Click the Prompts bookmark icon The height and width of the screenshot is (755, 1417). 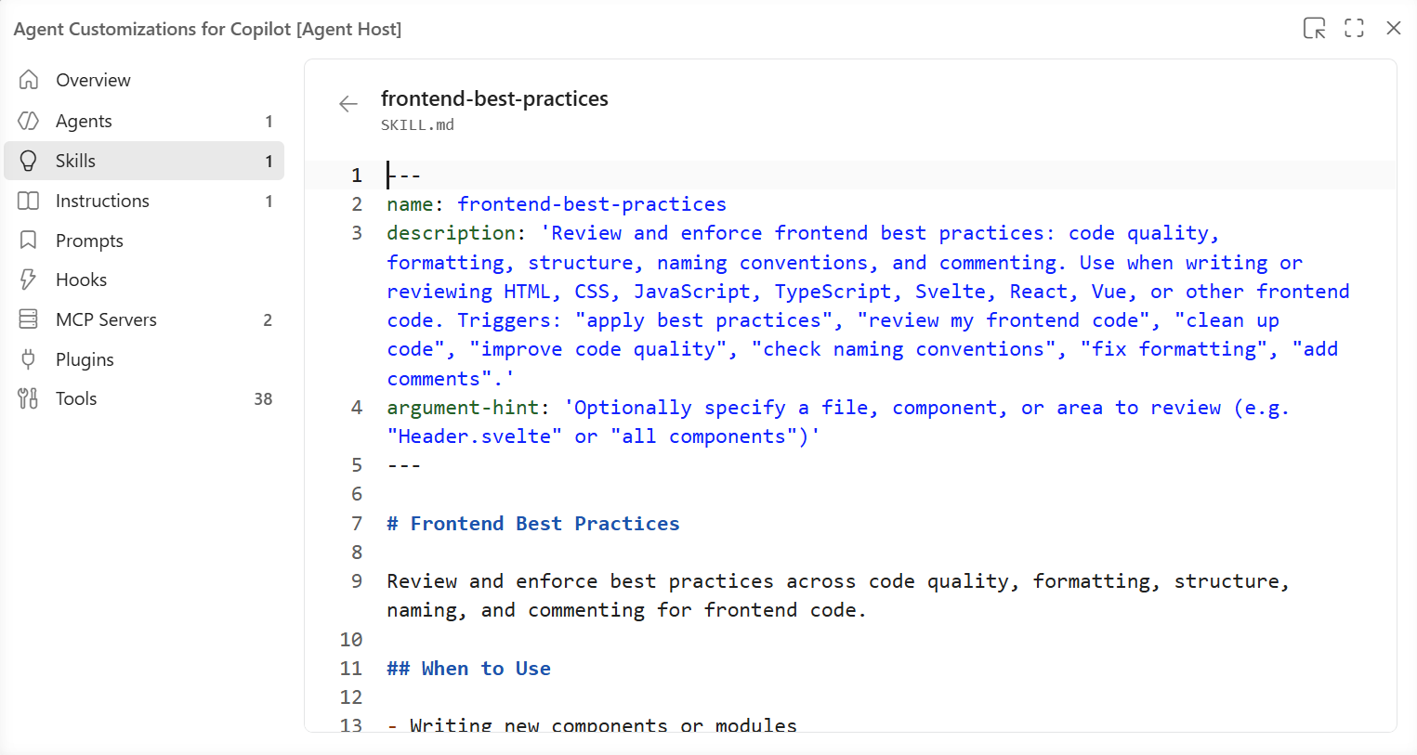(x=29, y=241)
